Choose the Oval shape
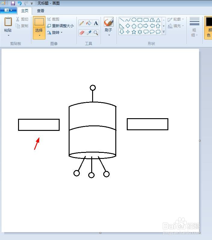 click(x=134, y=20)
